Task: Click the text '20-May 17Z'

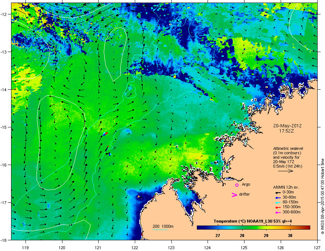Action: (x=284, y=162)
